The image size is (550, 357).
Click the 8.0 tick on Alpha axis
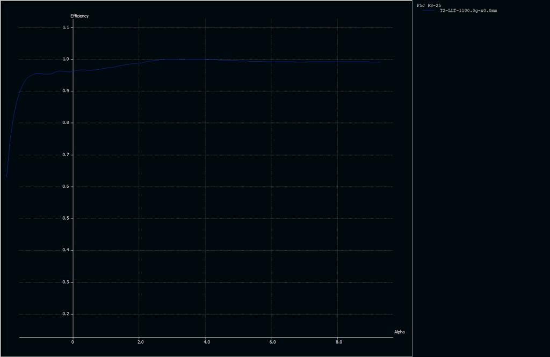338,342
